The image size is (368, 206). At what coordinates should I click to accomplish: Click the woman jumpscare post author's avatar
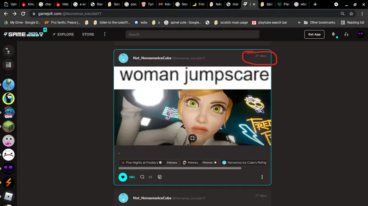pyautogui.click(x=123, y=58)
